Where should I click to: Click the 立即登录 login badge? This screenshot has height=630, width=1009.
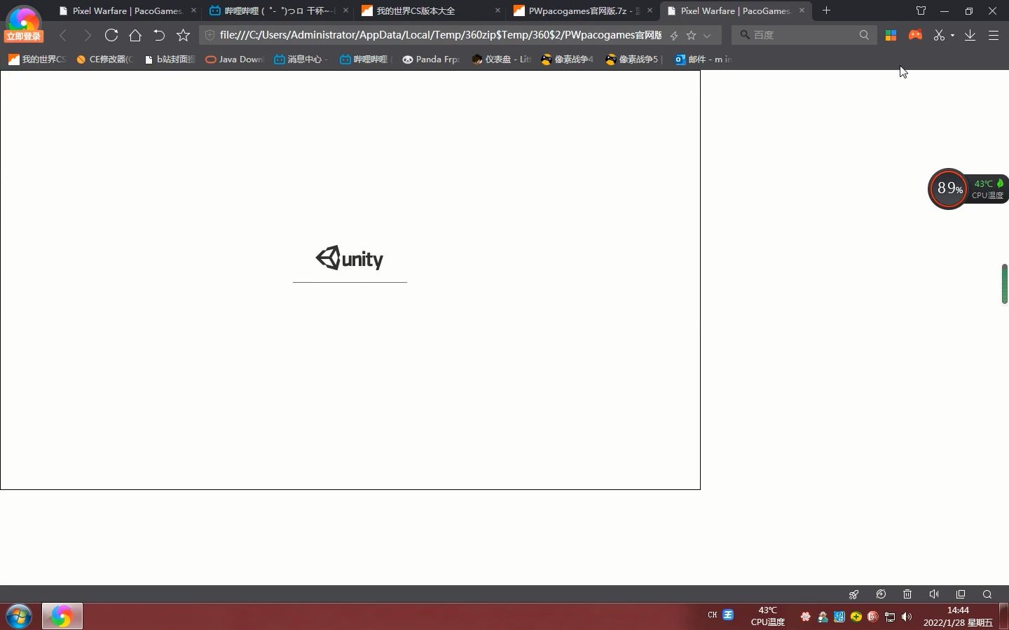23,36
